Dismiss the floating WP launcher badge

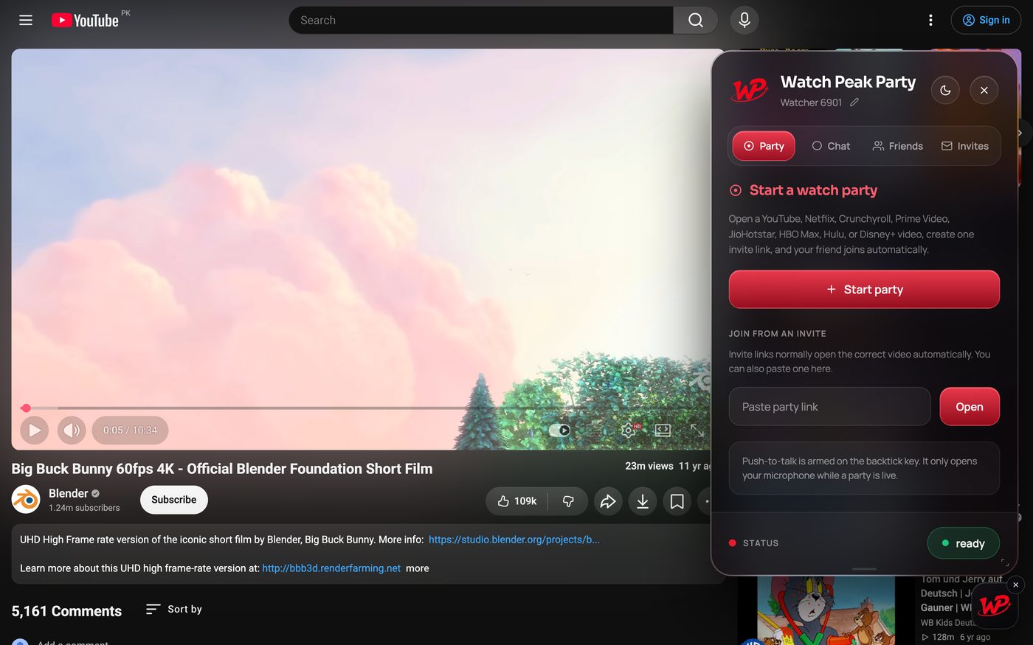pyautogui.click(x=1016, y=585)
